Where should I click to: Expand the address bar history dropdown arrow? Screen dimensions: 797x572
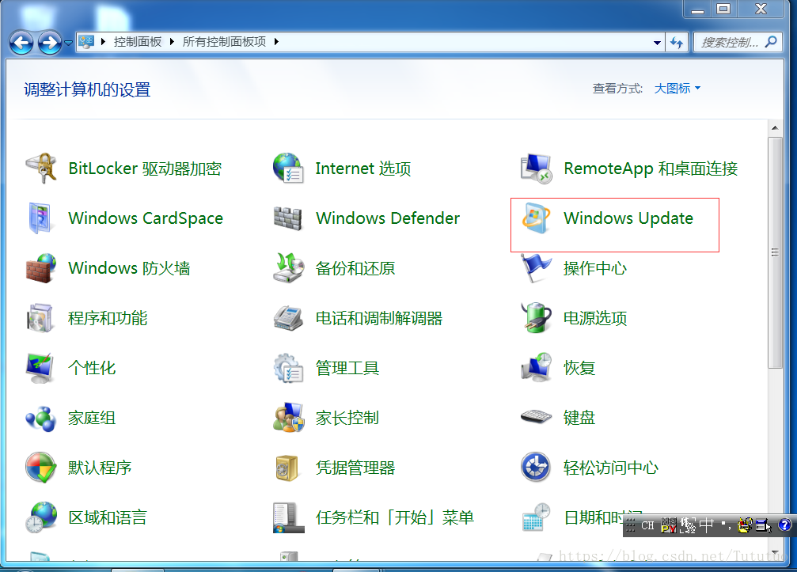(x=657, y=43)
